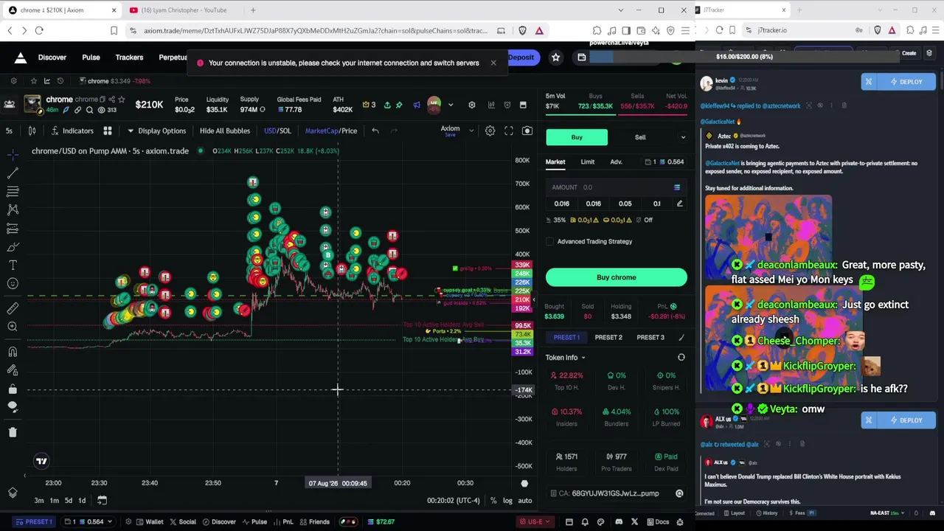Expand the chevron beside the profile avatar
The width and height of the screenshot is (944, 531).
tap(451, 105)
